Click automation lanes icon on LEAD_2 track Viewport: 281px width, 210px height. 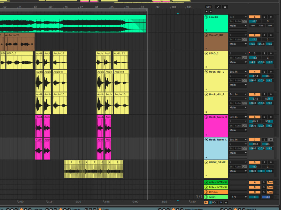coord(206,67)
